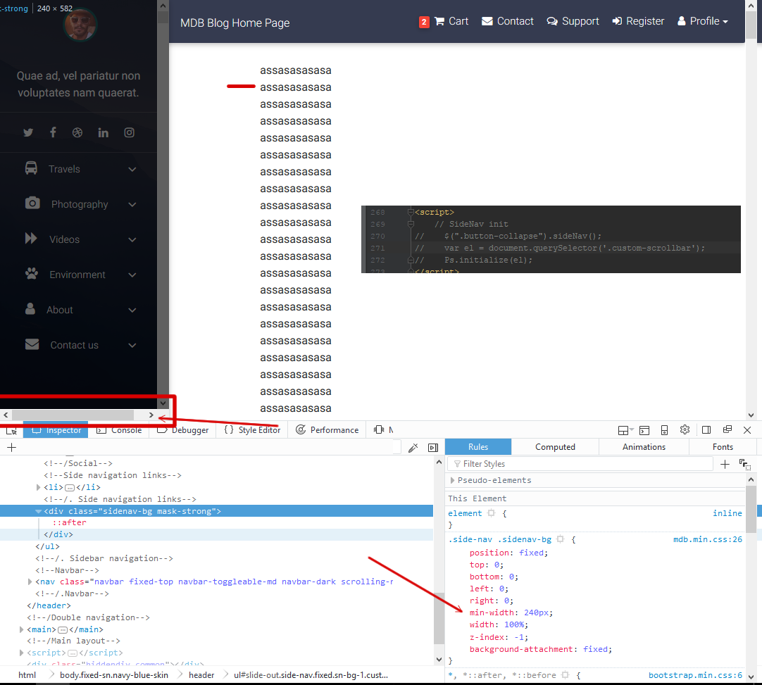Collapse the sidenav-bg div node
Viewport: 762px width, 685px height.
coord(38,511)
